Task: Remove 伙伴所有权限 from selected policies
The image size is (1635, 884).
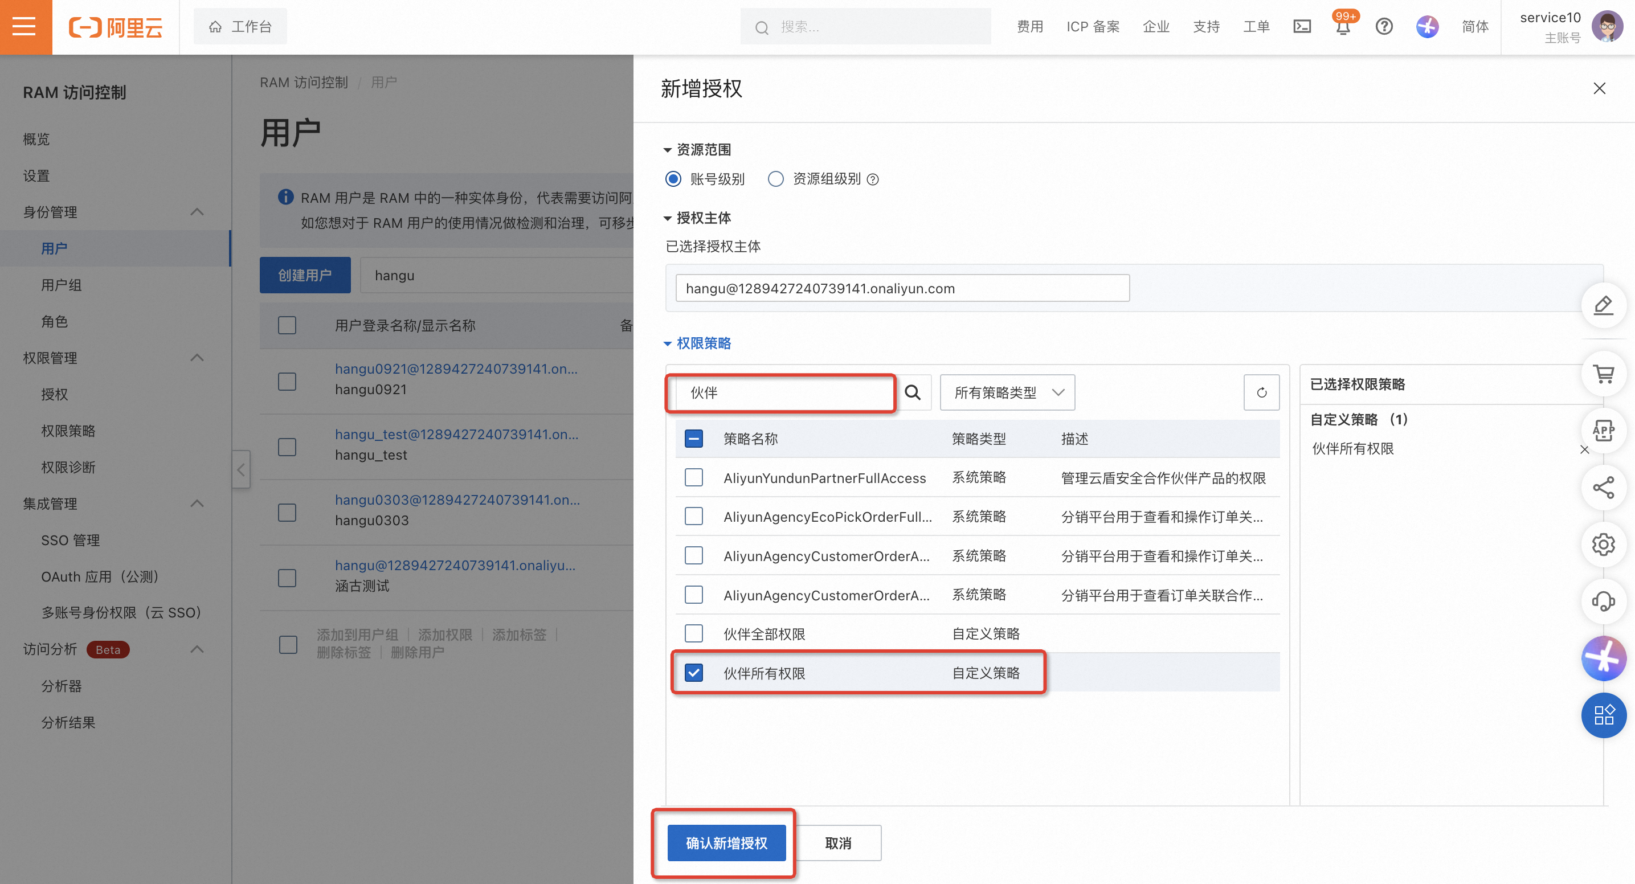Action: click(x=1584, y=450)
